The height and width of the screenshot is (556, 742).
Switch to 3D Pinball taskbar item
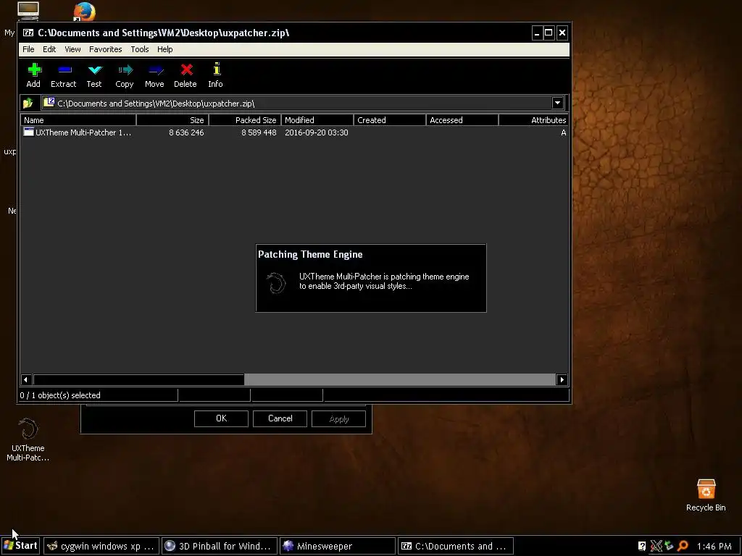[220, 546]
